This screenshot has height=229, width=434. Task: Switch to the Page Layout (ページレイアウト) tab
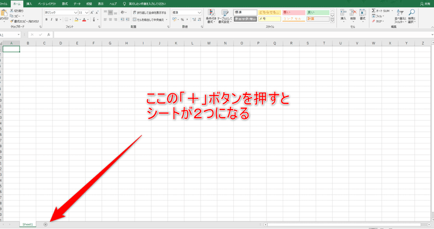coord(47,4)
